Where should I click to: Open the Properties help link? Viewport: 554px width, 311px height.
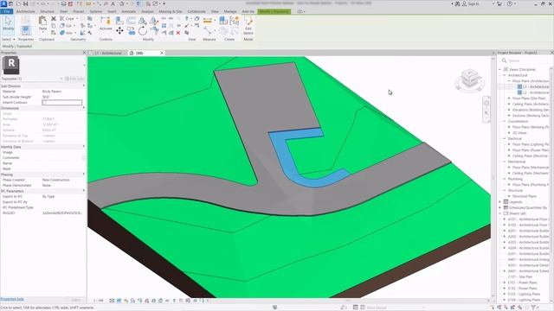coord(12,300)
